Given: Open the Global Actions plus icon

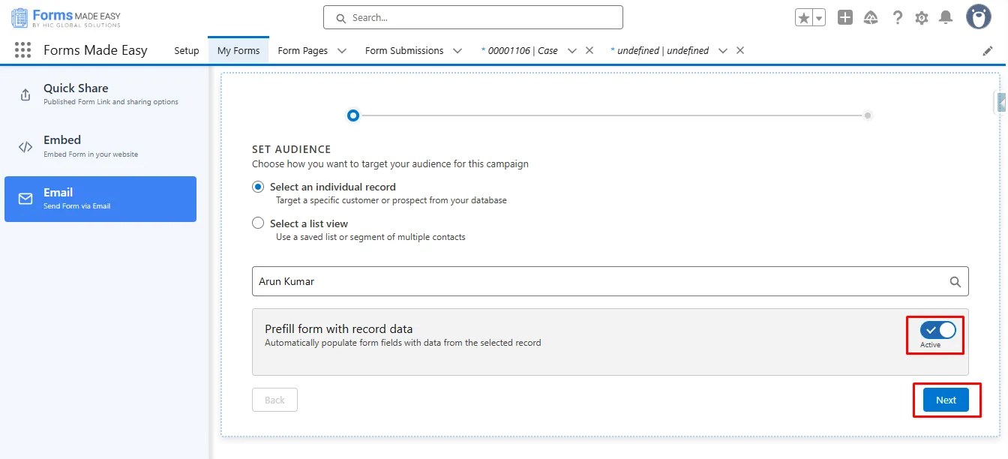Looking at the screenshot, I should (845, 18).
